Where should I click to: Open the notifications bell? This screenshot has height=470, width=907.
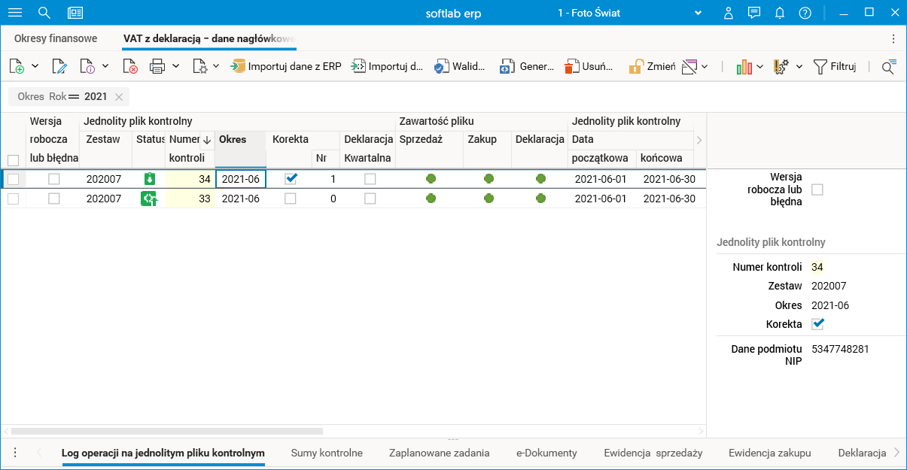[780, 13]
